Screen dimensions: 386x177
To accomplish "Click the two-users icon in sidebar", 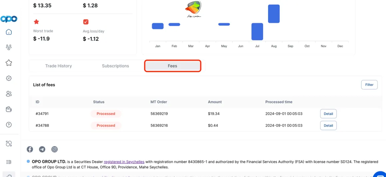I will 9,94.
